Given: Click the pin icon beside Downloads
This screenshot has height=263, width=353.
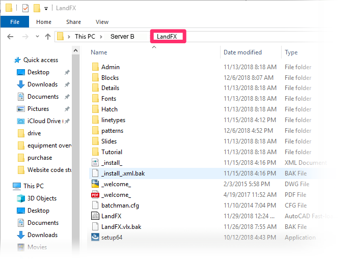Looking at the screenshot, I should [67, 84].
